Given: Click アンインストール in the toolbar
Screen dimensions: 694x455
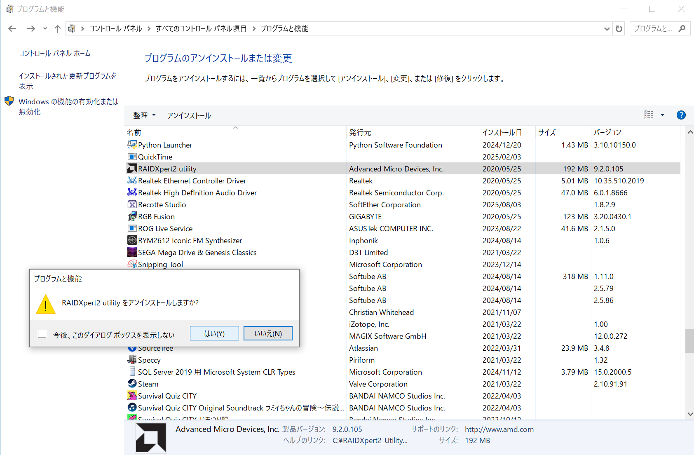Looking at the screenshot, I should tap(189, 115).
